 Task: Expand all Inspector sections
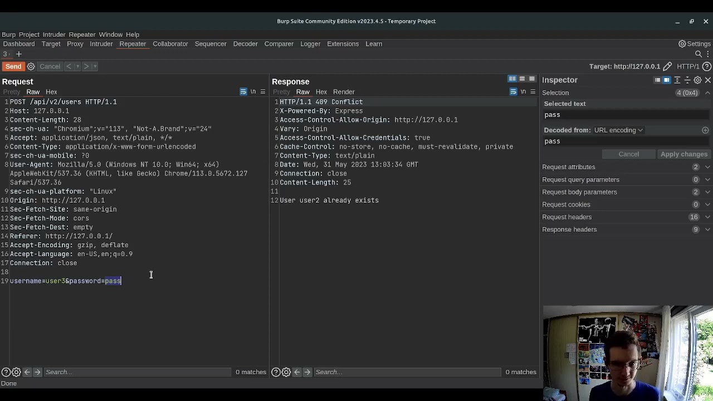[677, 80]
